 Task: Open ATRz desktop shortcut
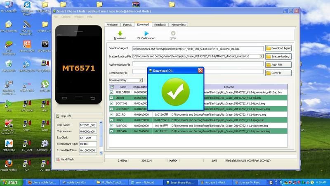(45, 126)
